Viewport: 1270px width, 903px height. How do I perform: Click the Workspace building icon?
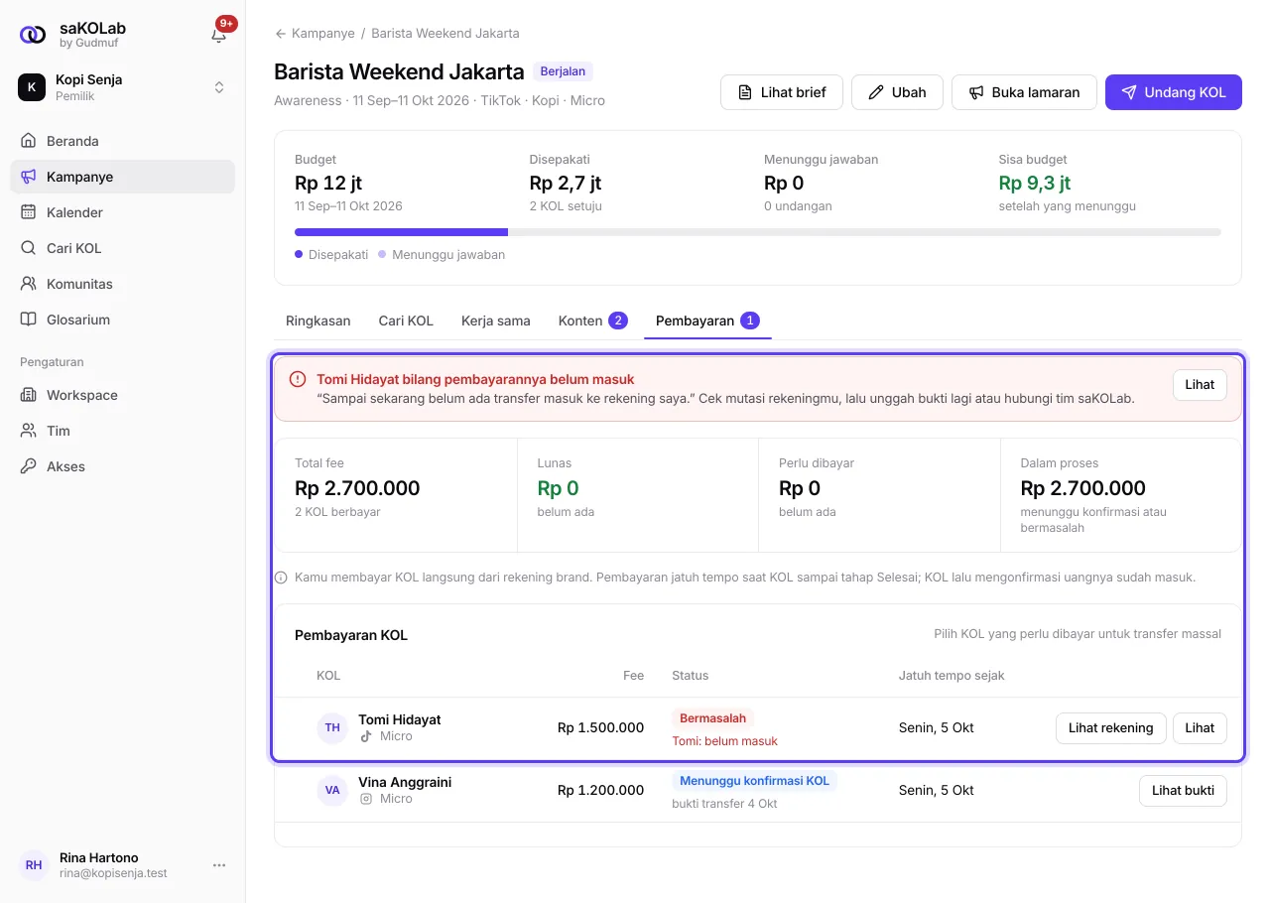pos(28,395)
